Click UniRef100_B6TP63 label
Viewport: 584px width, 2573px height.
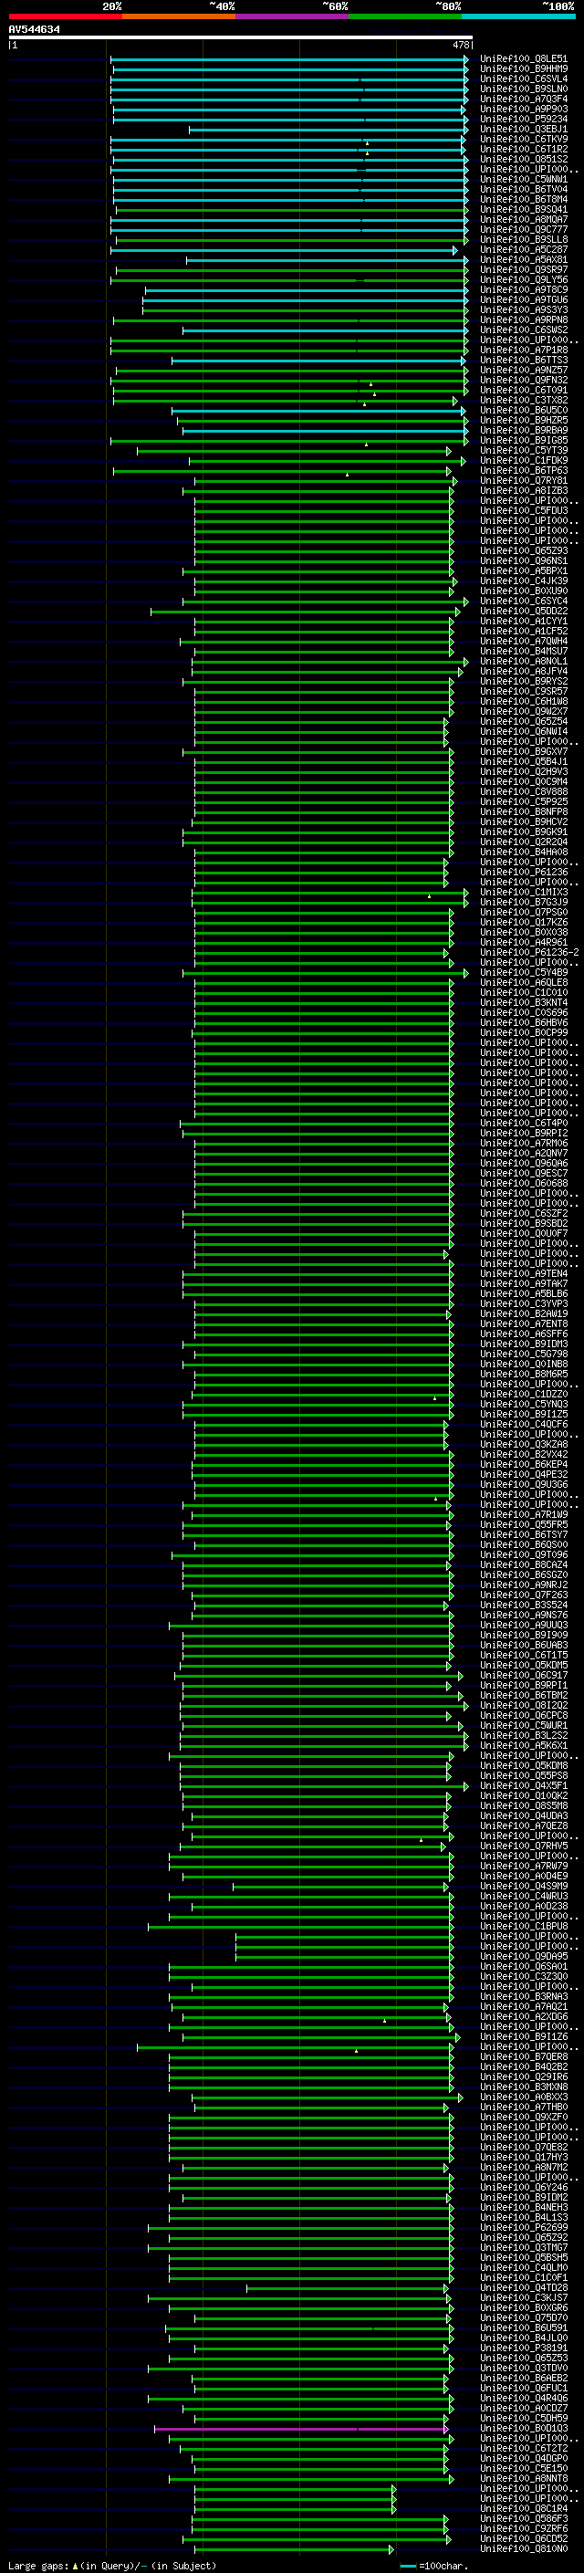(x=523, y=472)
